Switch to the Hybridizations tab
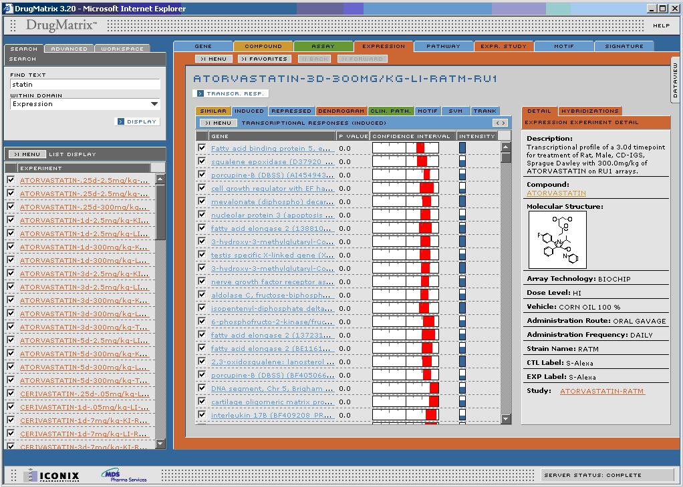Viewport: 683px width, 487px height. 589,111
